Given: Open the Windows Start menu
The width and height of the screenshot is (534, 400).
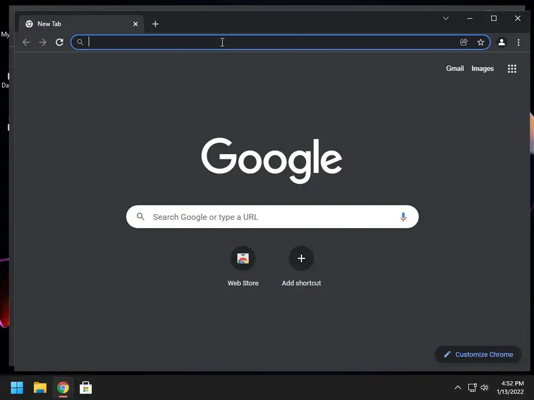Looking at the screenshot, I should pos(17,387).
